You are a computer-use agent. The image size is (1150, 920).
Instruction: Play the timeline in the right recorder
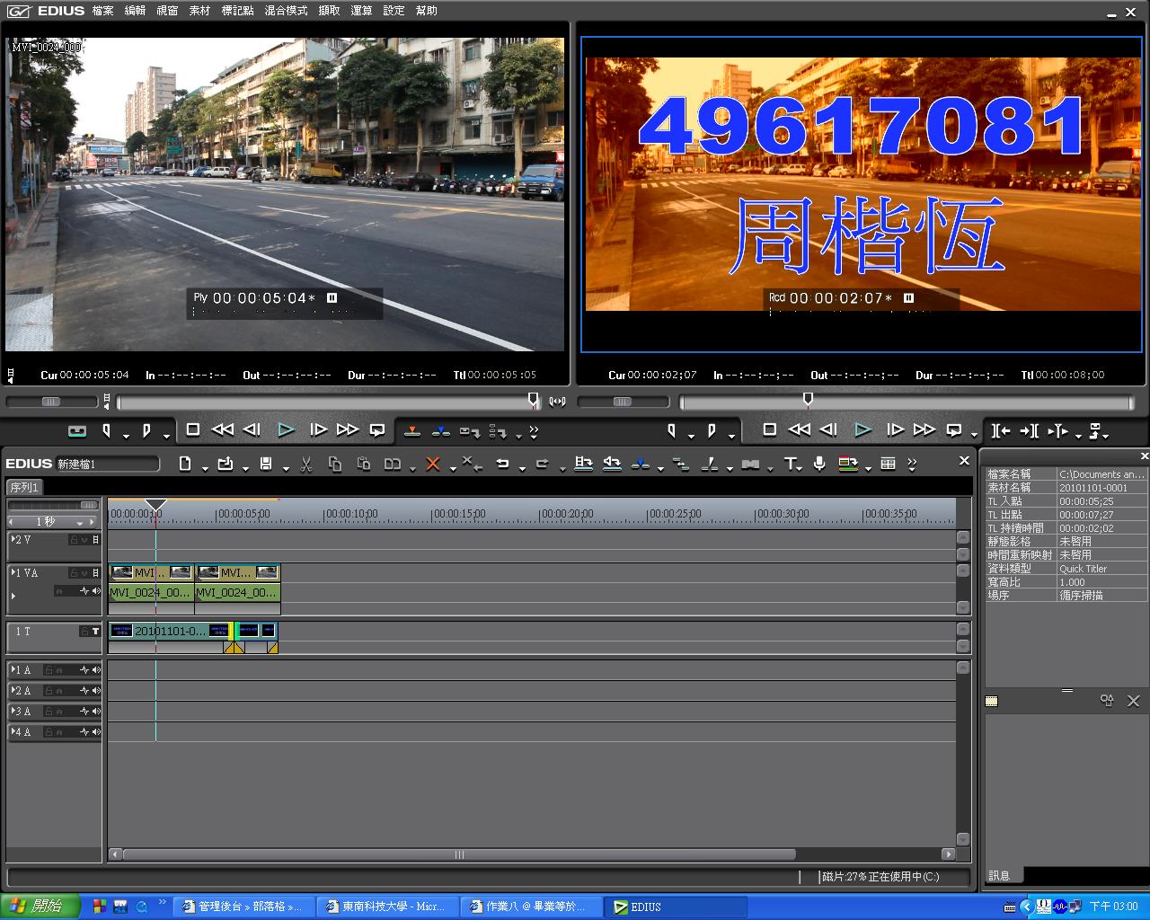[862, 430]
